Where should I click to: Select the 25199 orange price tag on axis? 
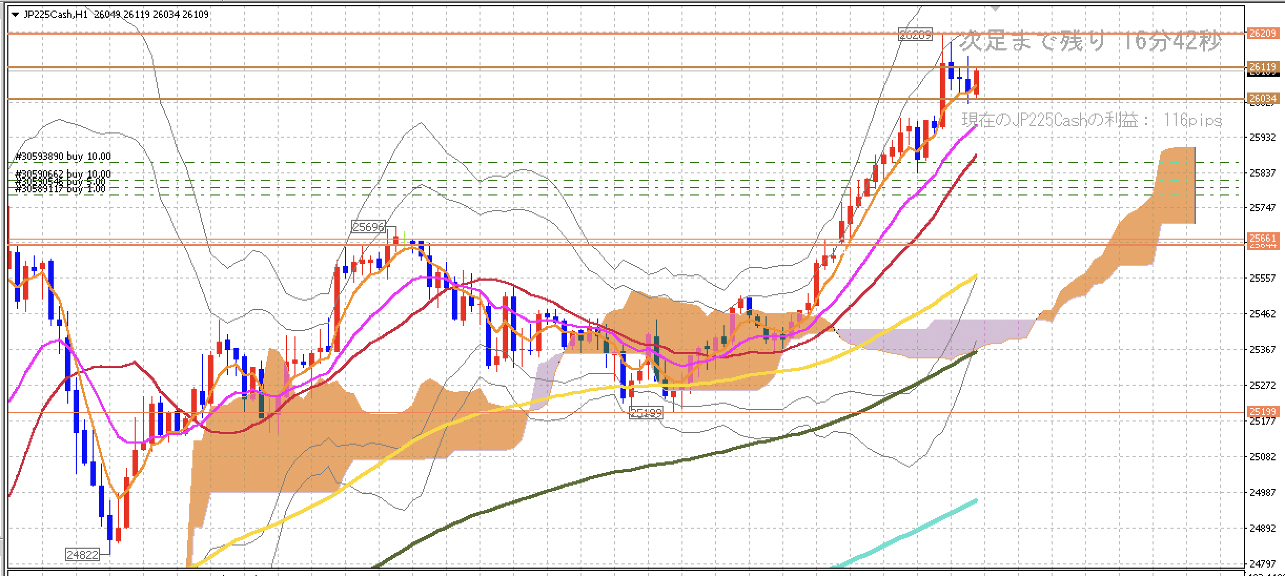(x=1262, y=412)
